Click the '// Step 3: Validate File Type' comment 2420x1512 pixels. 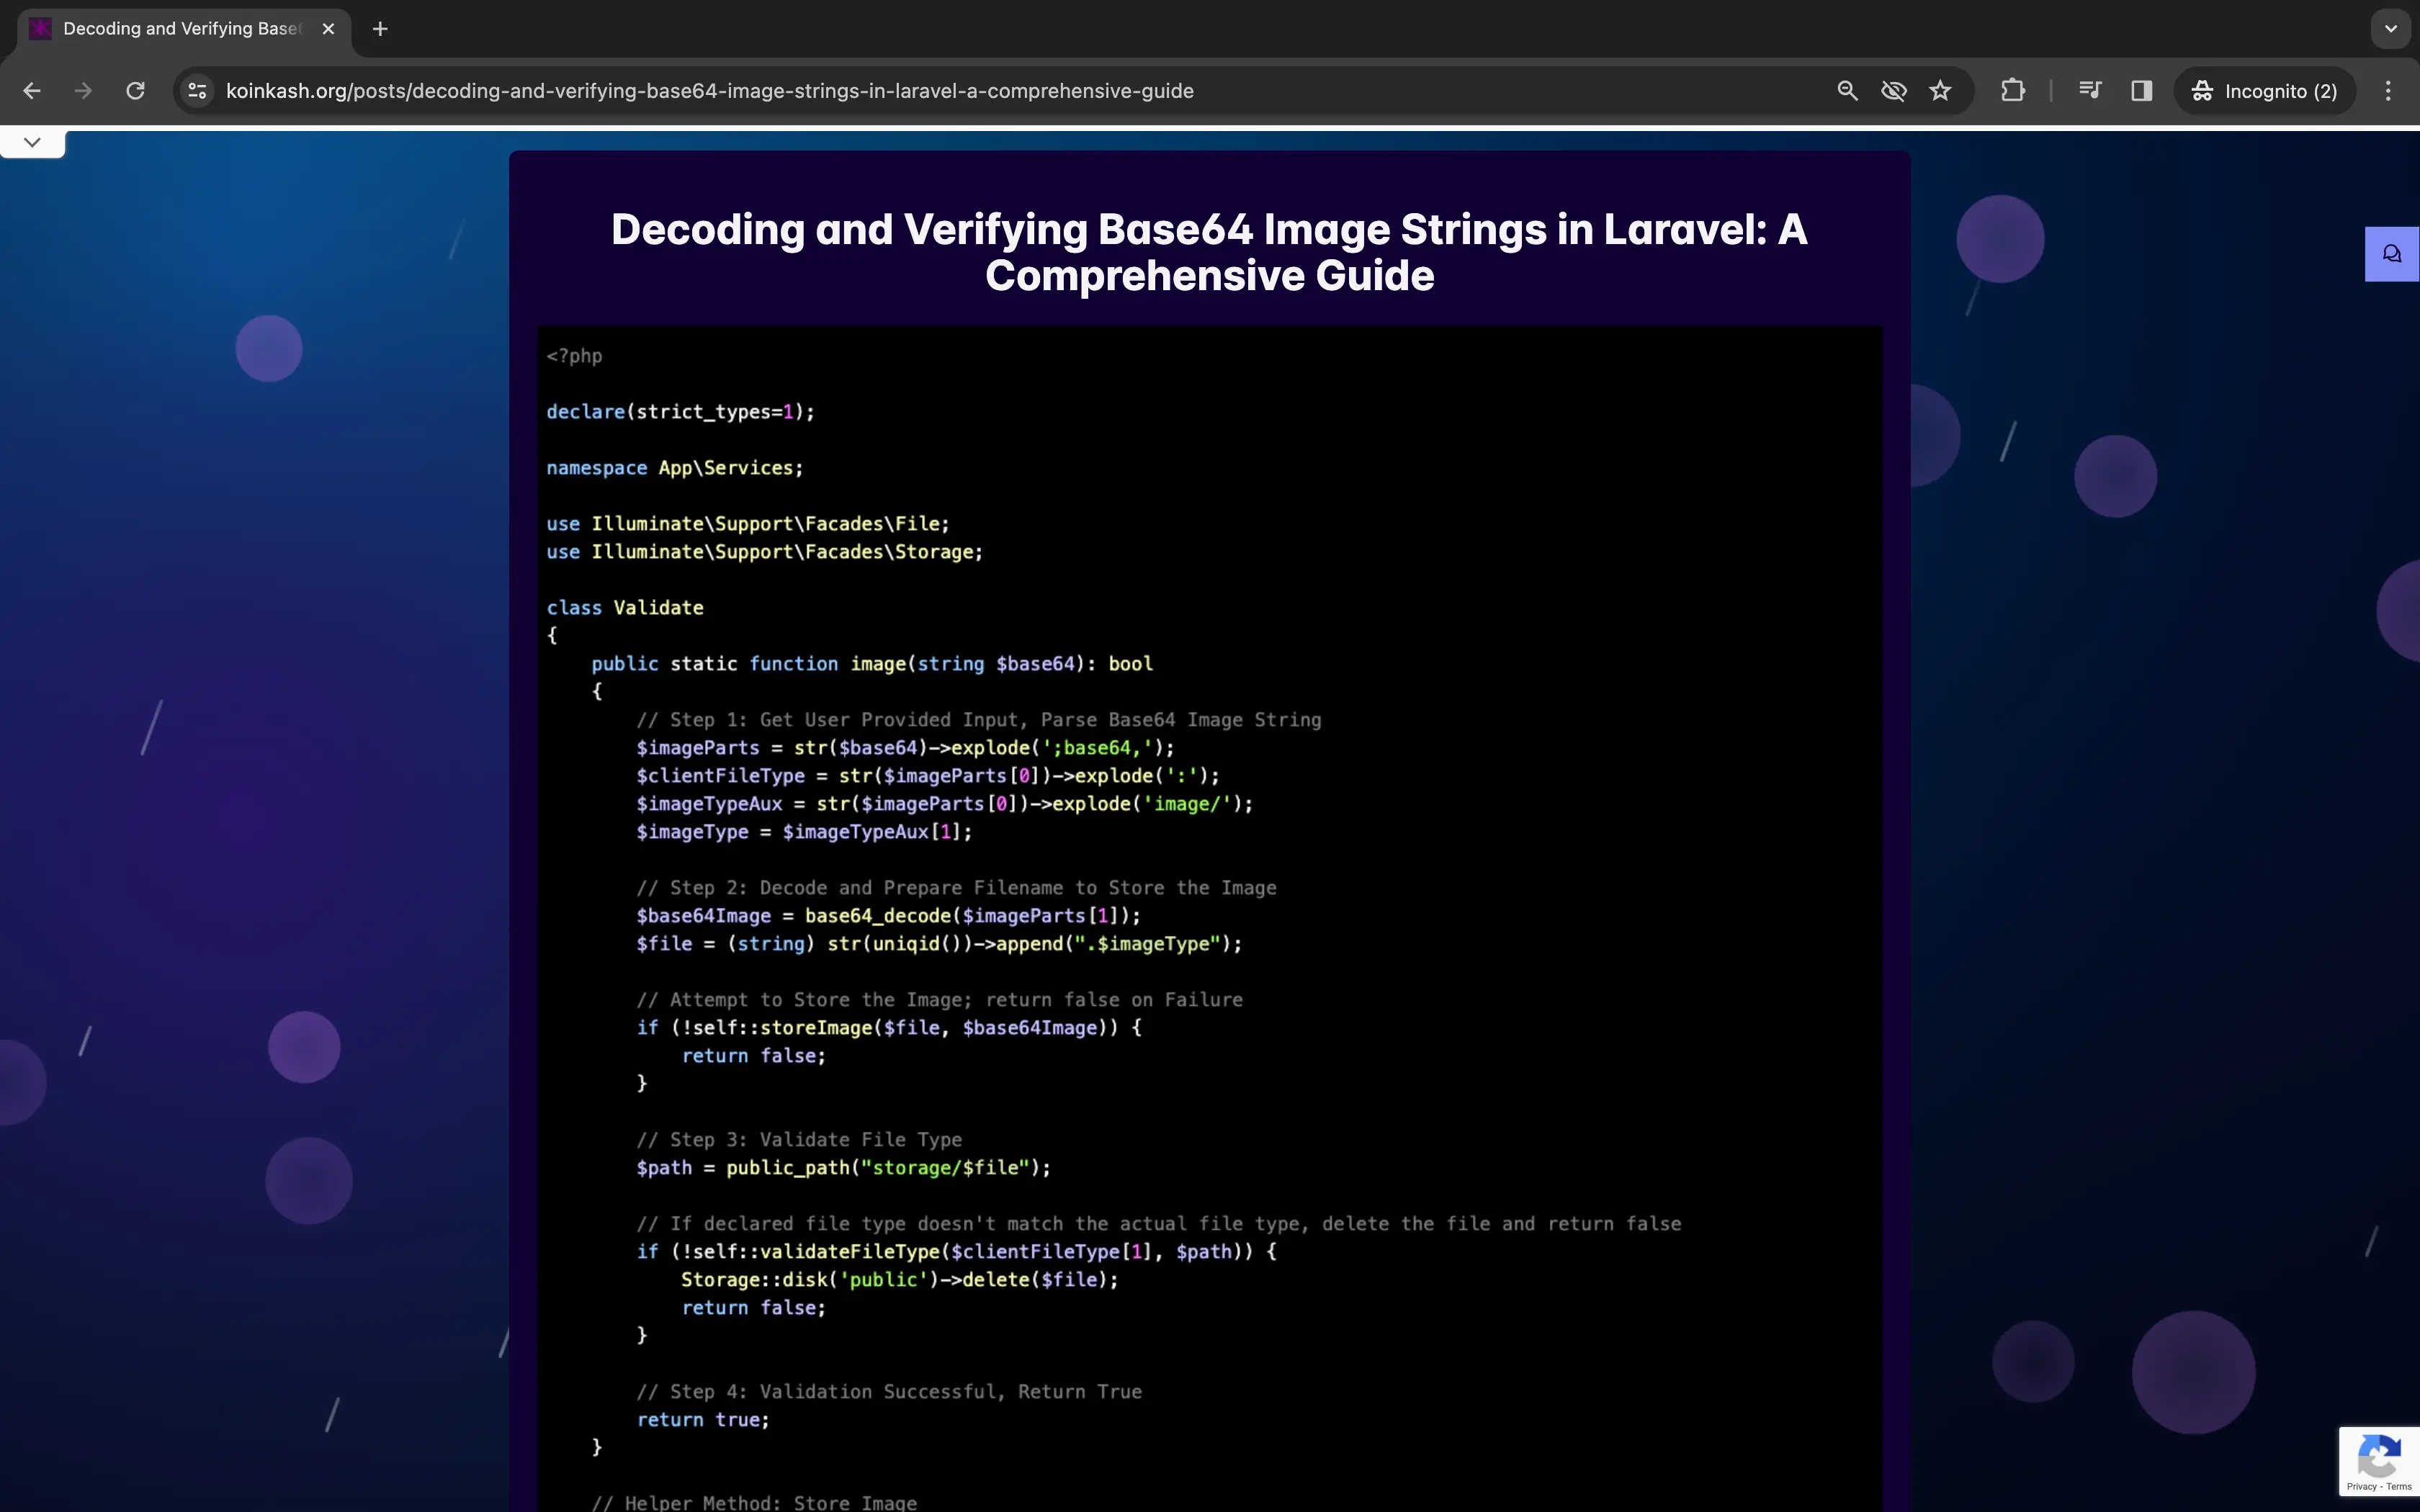coord(799,1140)
